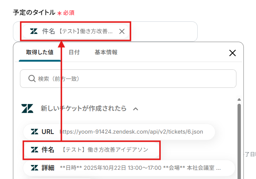
Task: Select the URL value item
Action: pyautogui.click(x=119, y=132)
